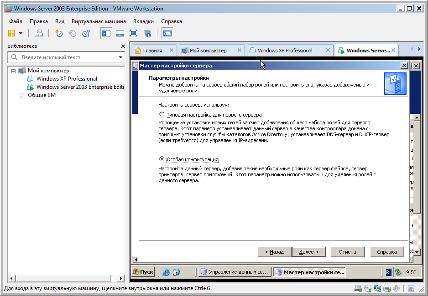Show next tabs with right arrow
Image resolution: width=428 pixels, height=296 pixels.
(419, 49)
